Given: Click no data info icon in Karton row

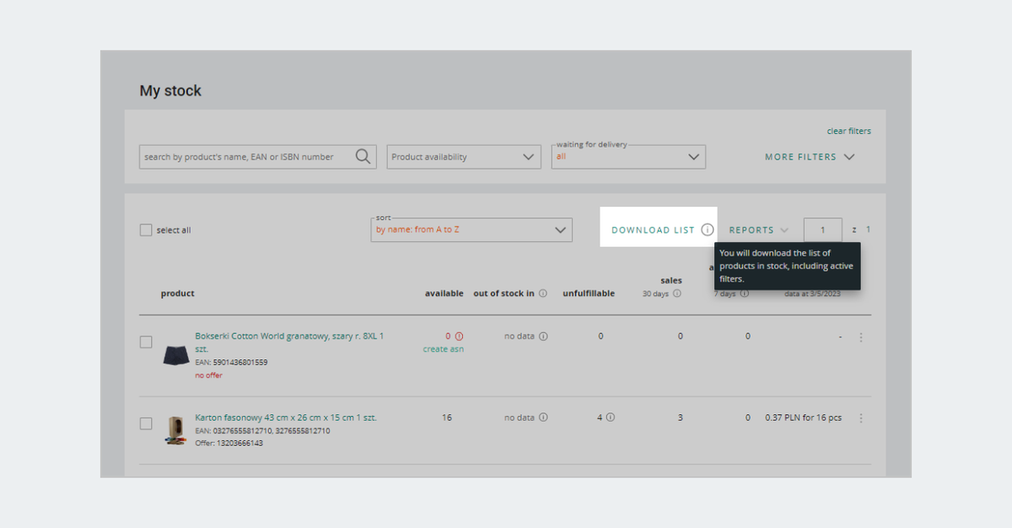Looking at the screenshot, I should 543,417.
